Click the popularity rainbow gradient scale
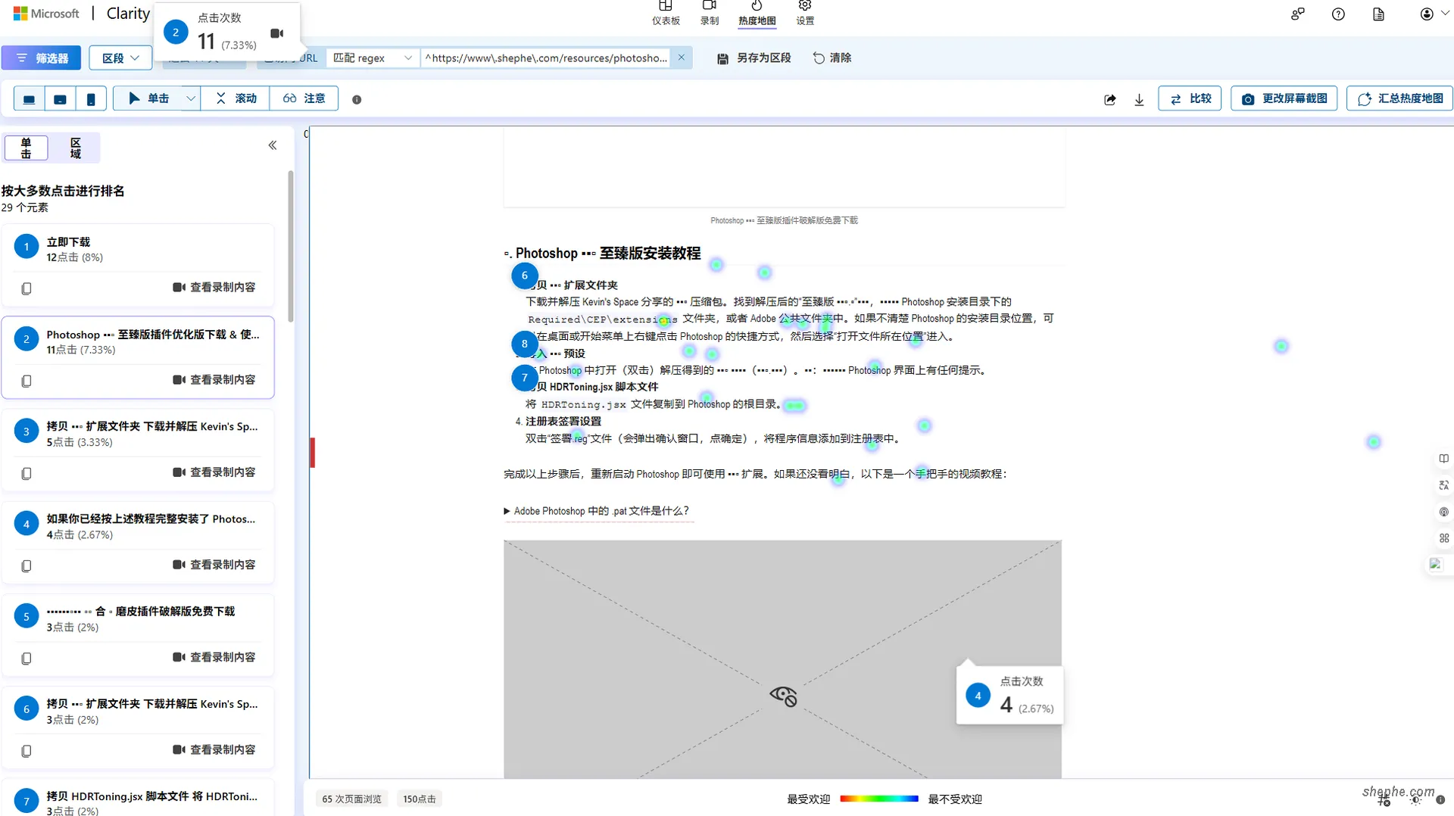Viewport: 1454px width, 816px height. point(878,799)
